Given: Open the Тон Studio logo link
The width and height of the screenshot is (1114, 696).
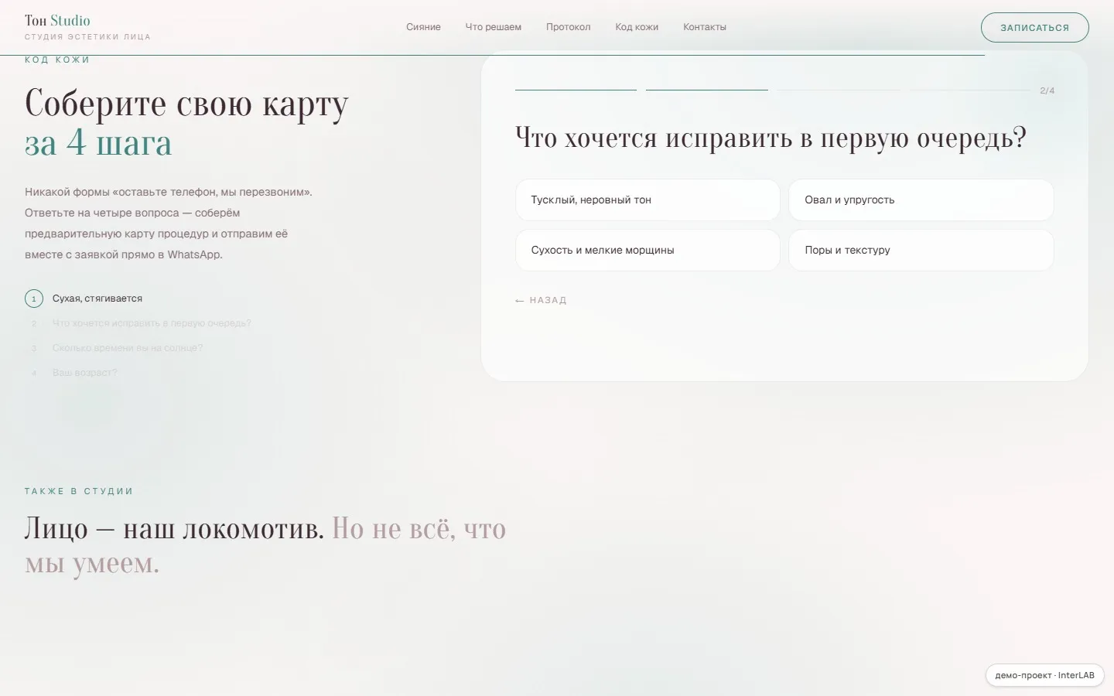Looking at the screenshot, I should [87, 27].
